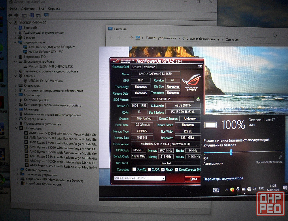Open Параметры аккумулятора link
Screen dimensions: 288x221
(223, 179)
